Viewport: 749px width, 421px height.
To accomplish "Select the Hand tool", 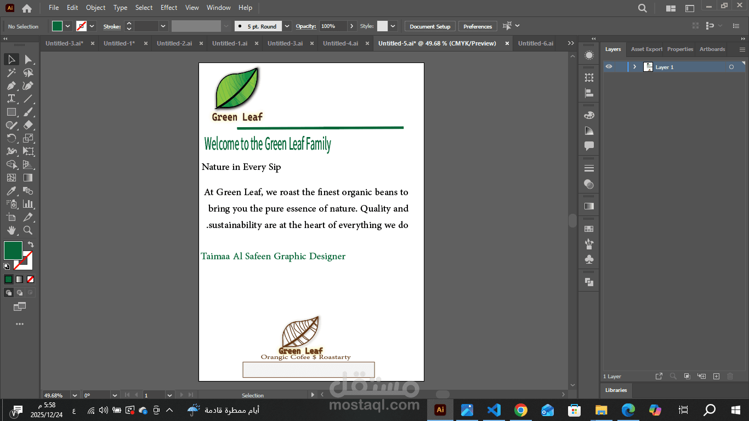I will tap(11, 230).
